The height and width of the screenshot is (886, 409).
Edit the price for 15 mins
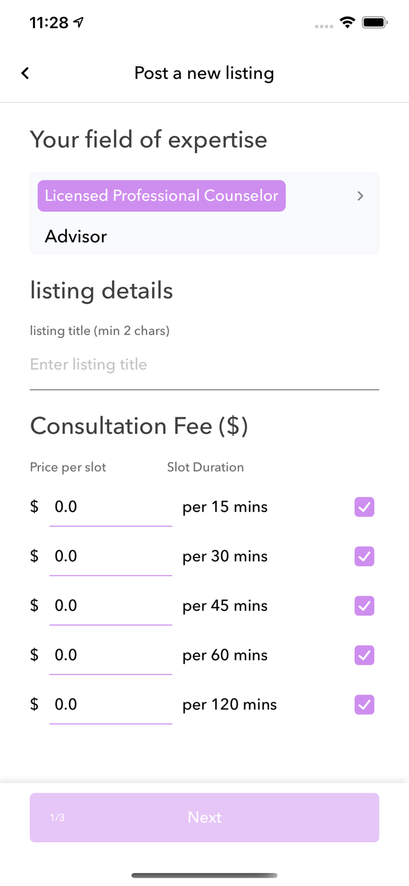tap(110, 507)
